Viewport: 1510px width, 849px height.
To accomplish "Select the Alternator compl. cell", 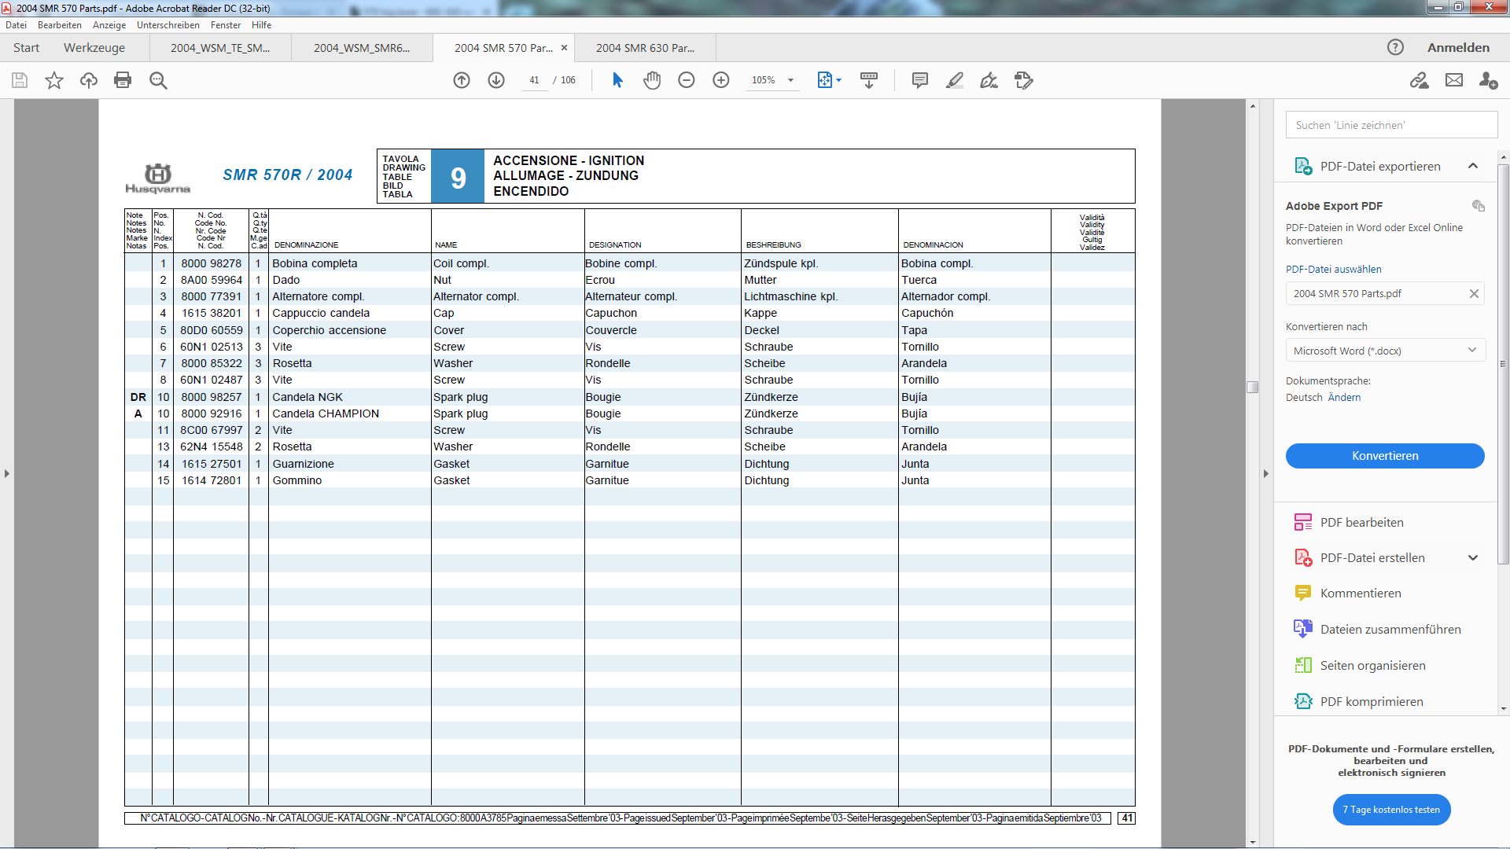I will [x=476, y=296].
